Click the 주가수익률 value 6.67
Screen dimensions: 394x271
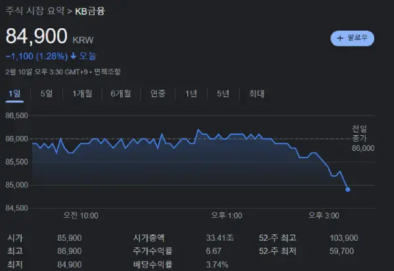(x=213, y=251)
